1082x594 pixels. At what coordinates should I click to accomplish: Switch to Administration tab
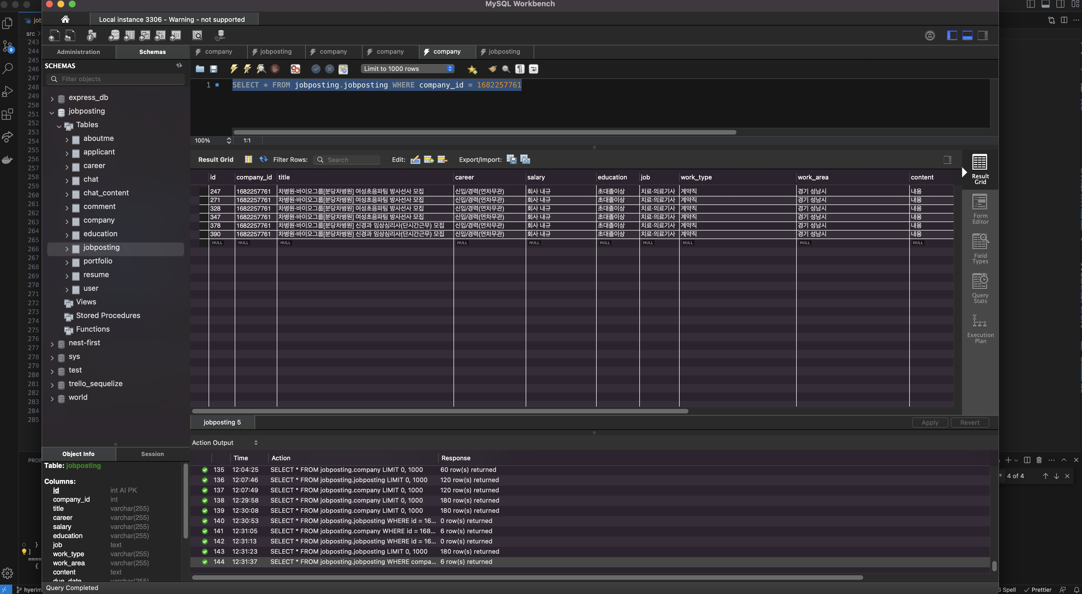tap(78, 52)
